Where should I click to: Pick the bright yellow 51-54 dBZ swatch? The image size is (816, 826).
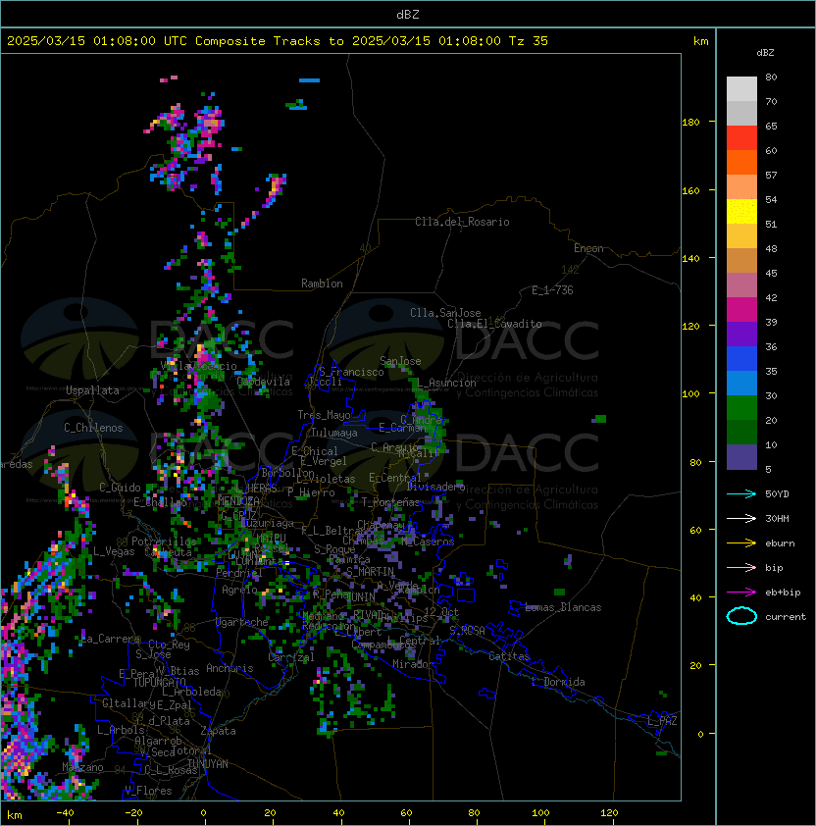point(741,211)
